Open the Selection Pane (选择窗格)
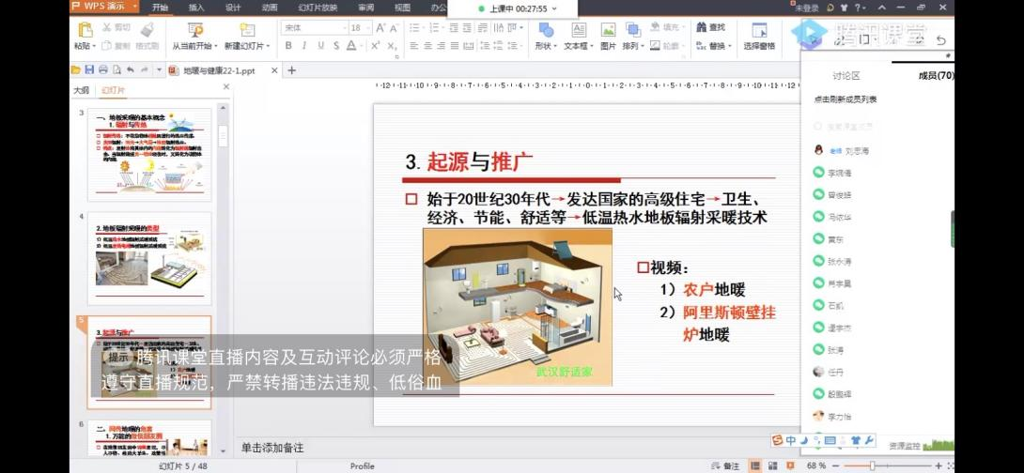Screen dimensions: 1024x473 pyautogui.click(x=759, y=34)
